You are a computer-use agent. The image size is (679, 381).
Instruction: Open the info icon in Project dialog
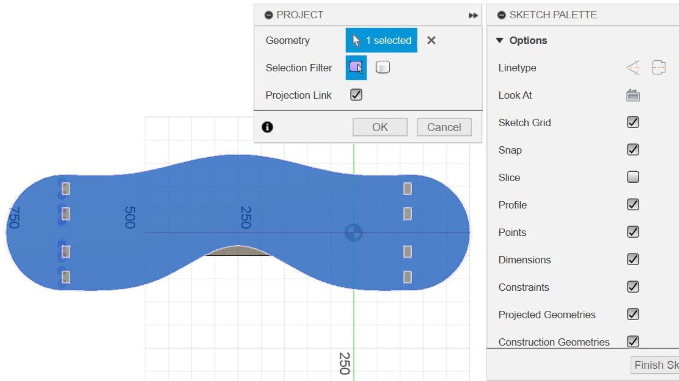[267, 127]
